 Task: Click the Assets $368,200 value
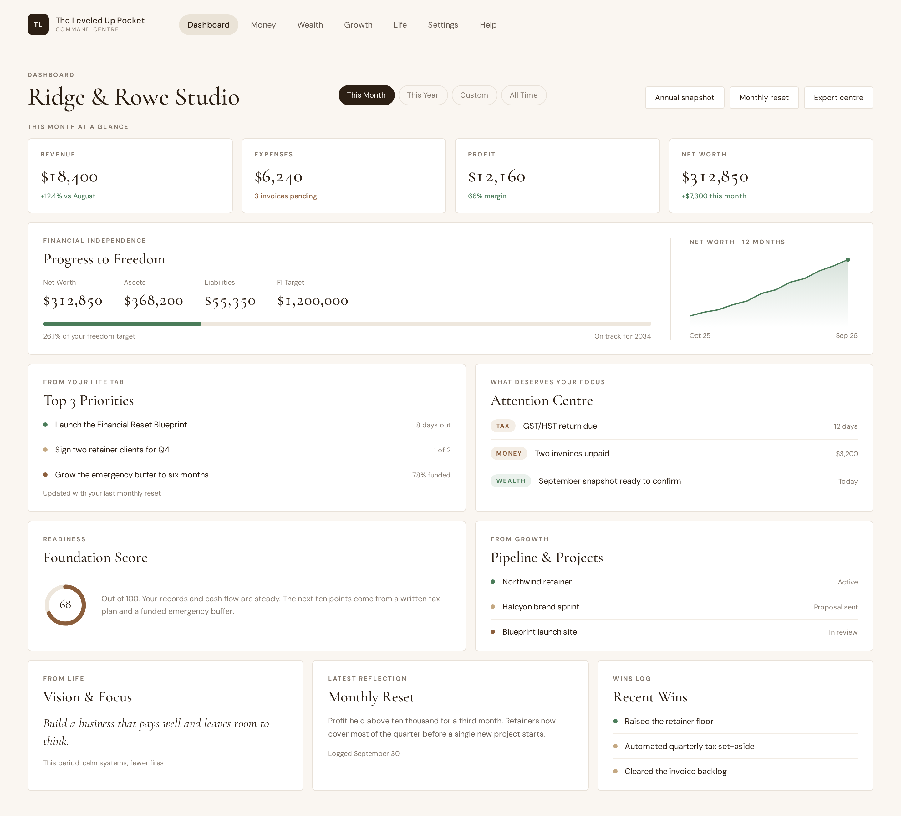click(x=153, y=301)
